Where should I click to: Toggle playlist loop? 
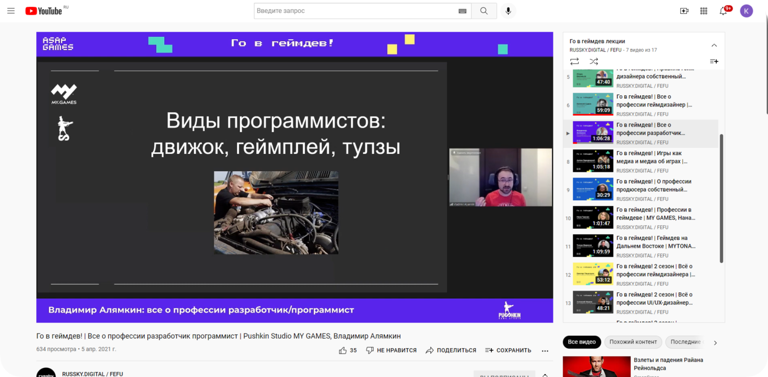[x=575, y=61]
